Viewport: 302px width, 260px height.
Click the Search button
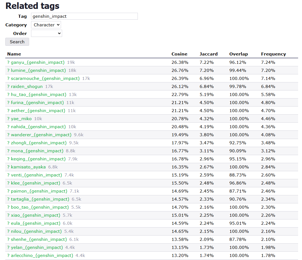tap(17, 42)
